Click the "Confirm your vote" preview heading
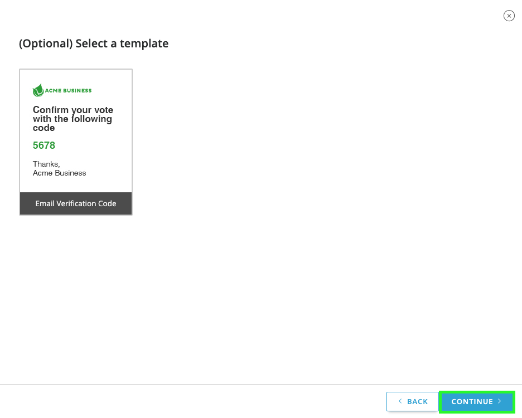The width and height of the screenshot is (522, 418). (72, 110)
